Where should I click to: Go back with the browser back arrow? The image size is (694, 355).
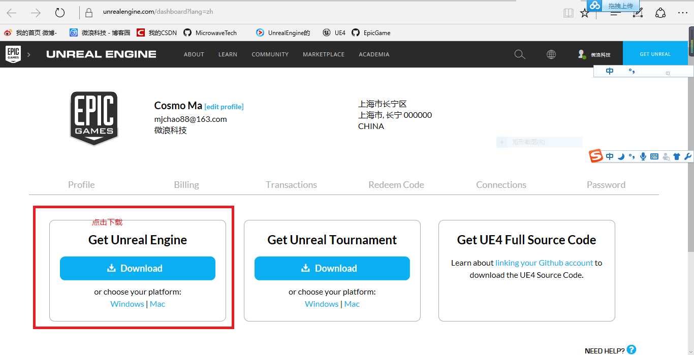pyautogui.click(x=12, y=13)
